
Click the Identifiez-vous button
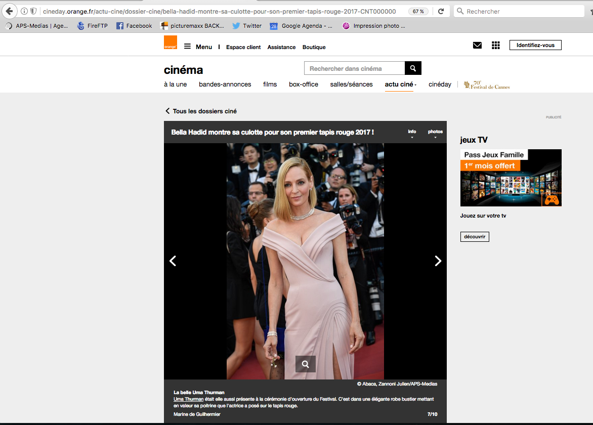(535, 45)
